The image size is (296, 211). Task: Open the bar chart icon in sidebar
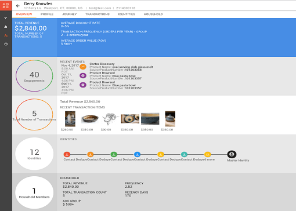[6, 27]
